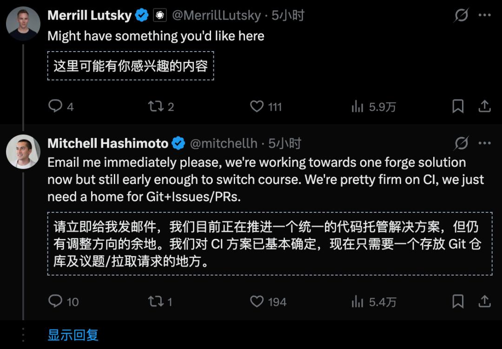Image resolution: width=502 pixels, height=349 pixels.
Task: Open Merrill Lutsky's profile picture
Action: coord(23,23)
